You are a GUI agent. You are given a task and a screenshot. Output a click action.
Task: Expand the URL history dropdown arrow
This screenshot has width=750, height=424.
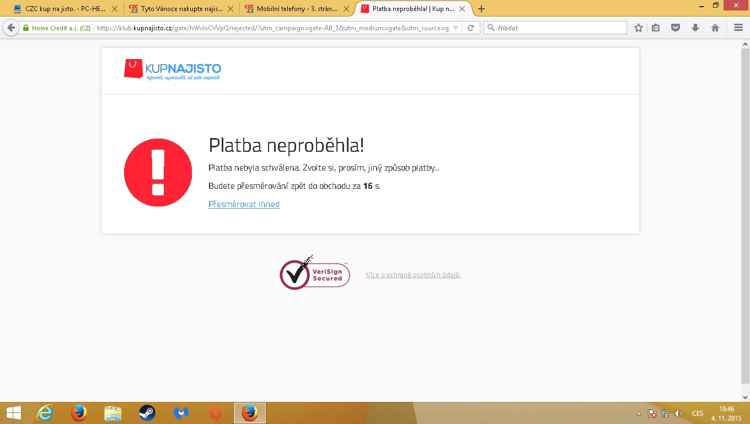coord(456,28)
